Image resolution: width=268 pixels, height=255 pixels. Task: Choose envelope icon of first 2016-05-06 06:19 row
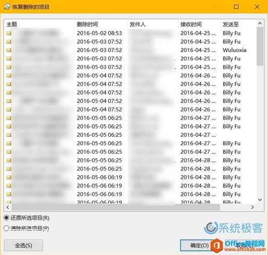pos(9,177)
